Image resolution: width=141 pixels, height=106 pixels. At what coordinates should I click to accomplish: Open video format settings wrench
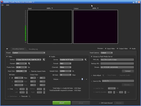29,63
